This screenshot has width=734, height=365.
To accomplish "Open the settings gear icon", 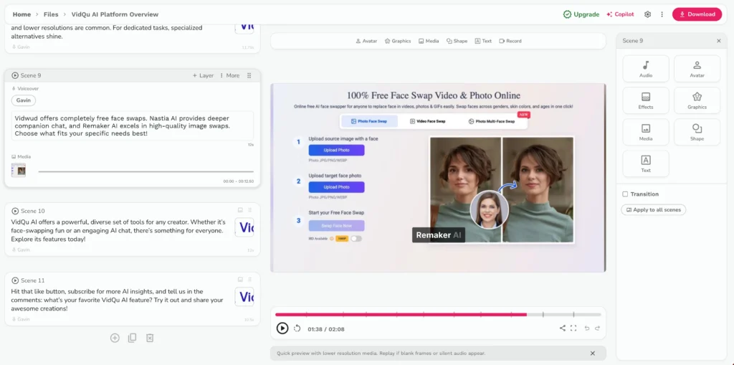I will pyautogui.click(x=647, y=14).
